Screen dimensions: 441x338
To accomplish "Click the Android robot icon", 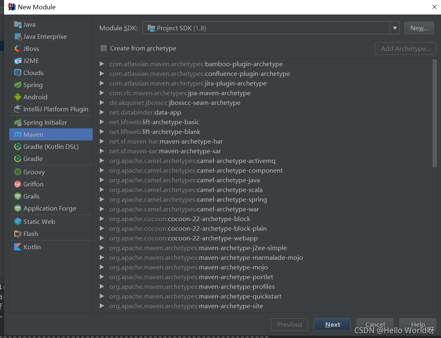I will (18, 97).
